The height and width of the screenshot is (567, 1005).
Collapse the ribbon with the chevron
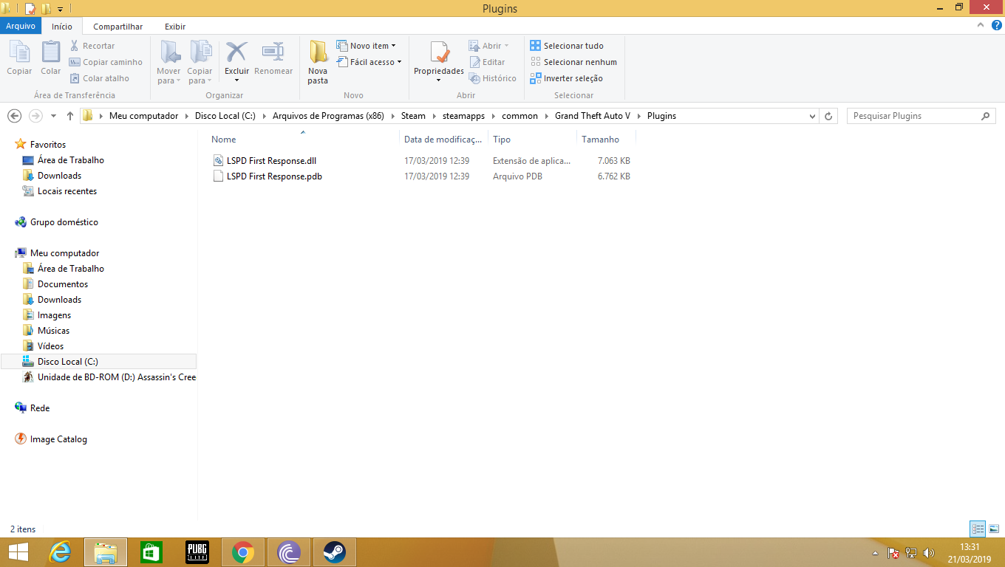tap(983, 26)
